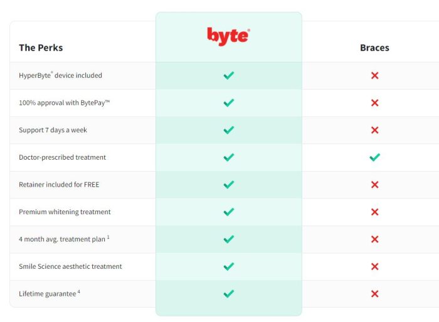This screenshot has height=322, width=439.
Task: Click byte checkmark for Support 7 days a week
Action: (229, 130)
